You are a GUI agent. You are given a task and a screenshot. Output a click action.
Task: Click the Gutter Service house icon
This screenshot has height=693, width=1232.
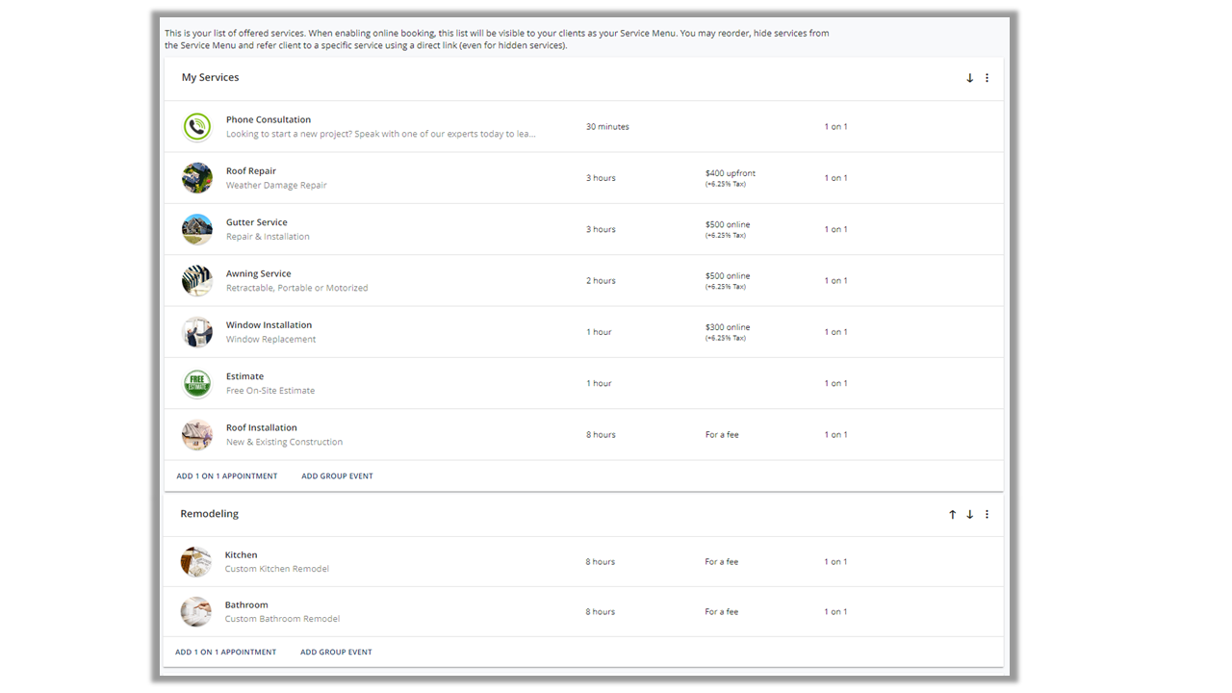point(197,229)
